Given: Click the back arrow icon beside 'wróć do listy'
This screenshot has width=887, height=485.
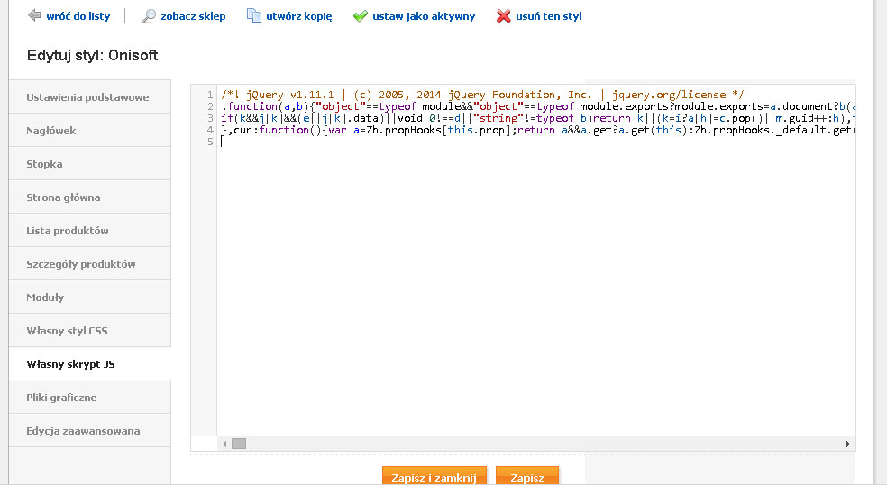Looking at the screenshot, I should 34,15.
